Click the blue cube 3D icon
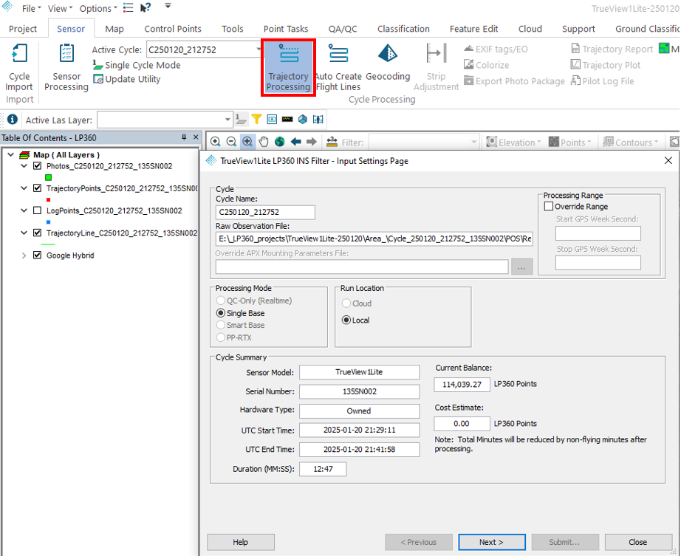This screenshot has height=556, width=681. click(303, 119)
